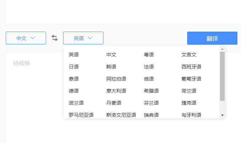Click the language list scroll down arrow
The width and height of the screenshot is (241, 143).
(x=222, y=115)
